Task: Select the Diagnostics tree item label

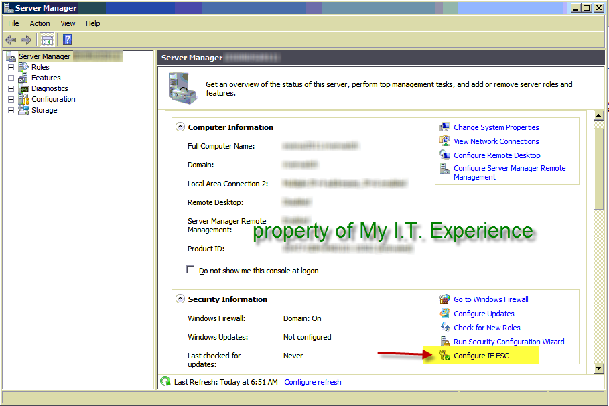Action: (x=50, y=88)
